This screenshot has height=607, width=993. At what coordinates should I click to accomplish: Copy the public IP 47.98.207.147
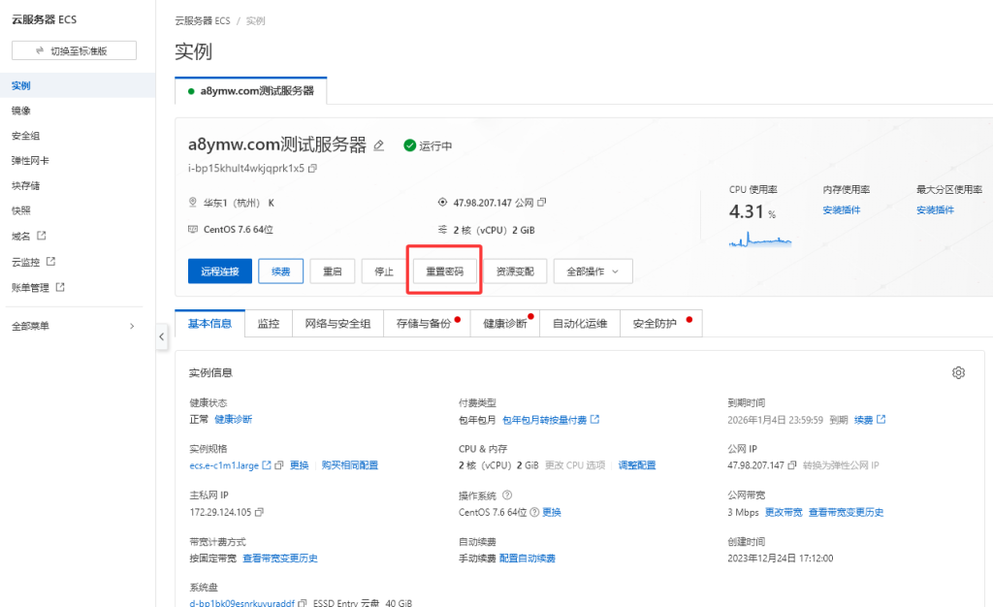(541, 201)
